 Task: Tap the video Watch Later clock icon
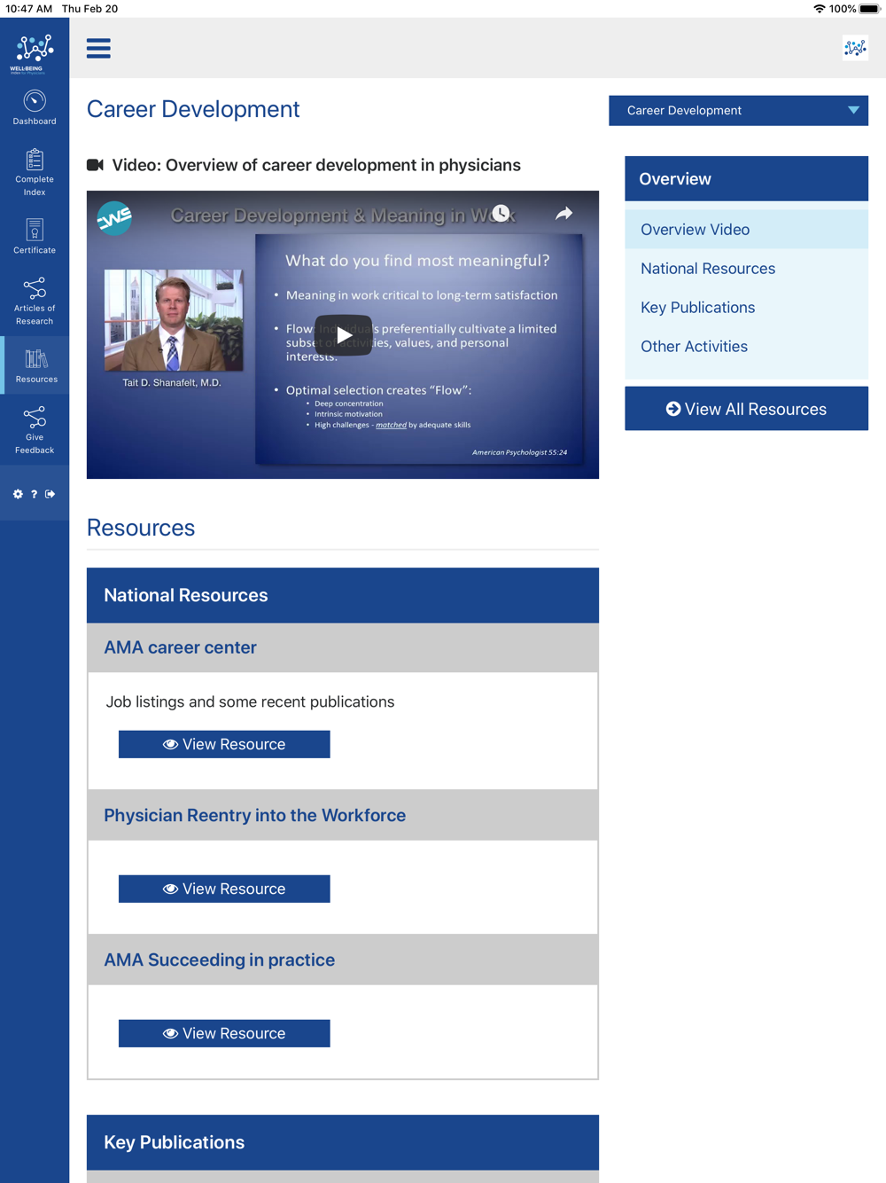pos(501,213)
